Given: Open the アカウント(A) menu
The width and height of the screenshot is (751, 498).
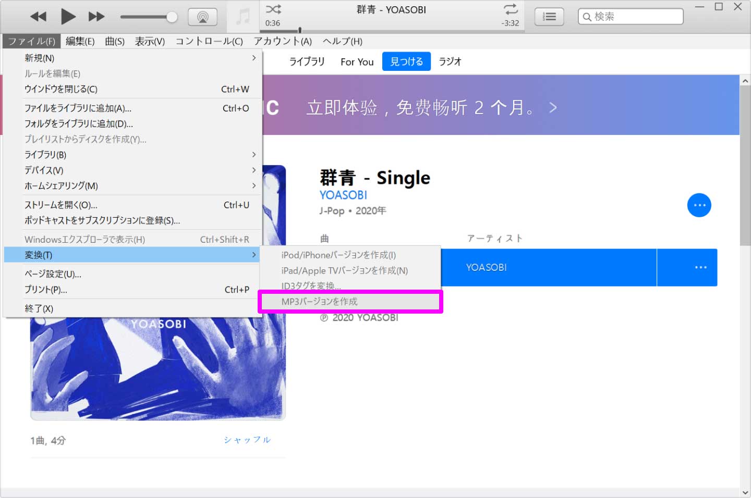Looking at the screenshot, I should [x=283, y=41].
